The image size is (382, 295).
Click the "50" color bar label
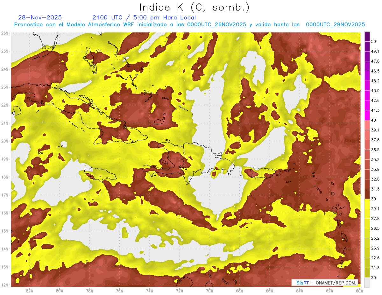click(x=374, y=41)
